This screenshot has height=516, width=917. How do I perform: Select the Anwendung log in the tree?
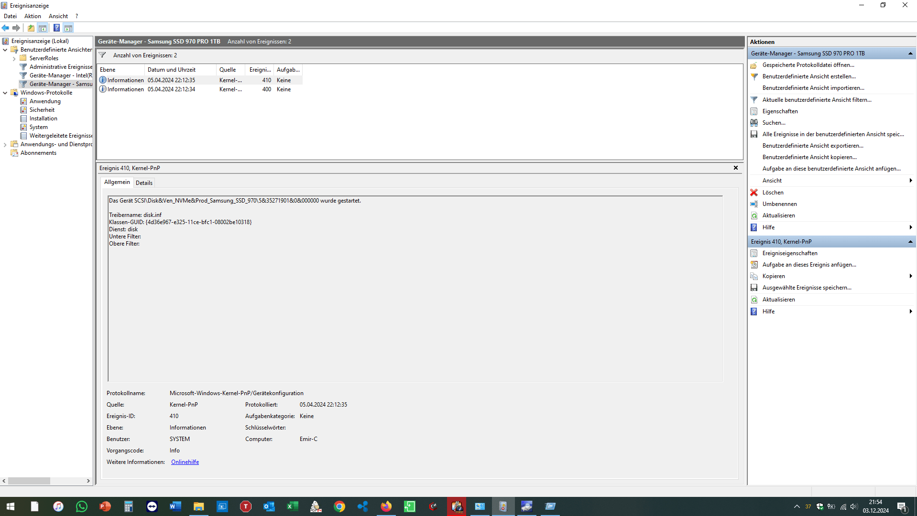point(45,101)
